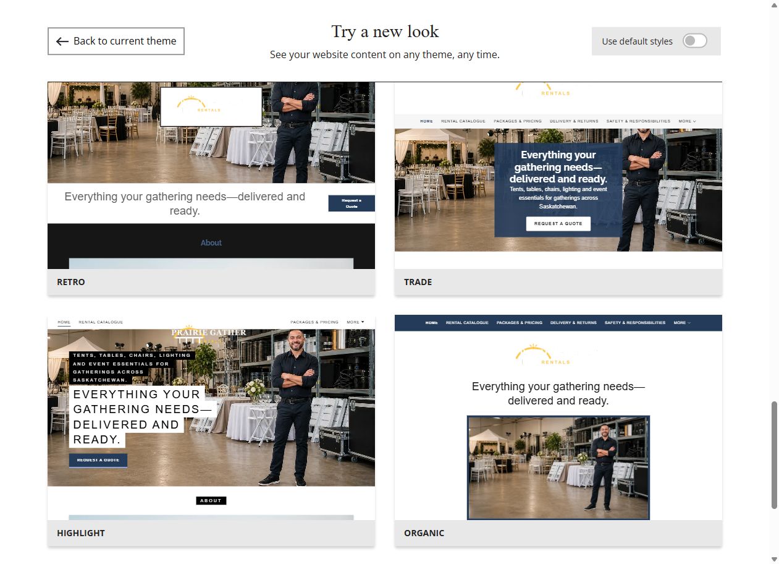Open Rental Catalogue in Trade preview navigation
The width and height of the screenshot is (779, 564).
pos(463,121)
